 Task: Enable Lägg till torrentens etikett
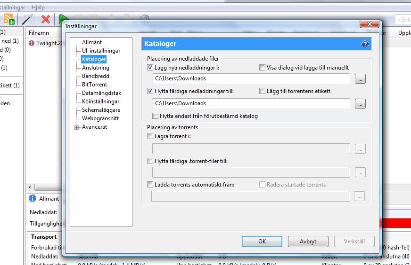pos(262,91)
